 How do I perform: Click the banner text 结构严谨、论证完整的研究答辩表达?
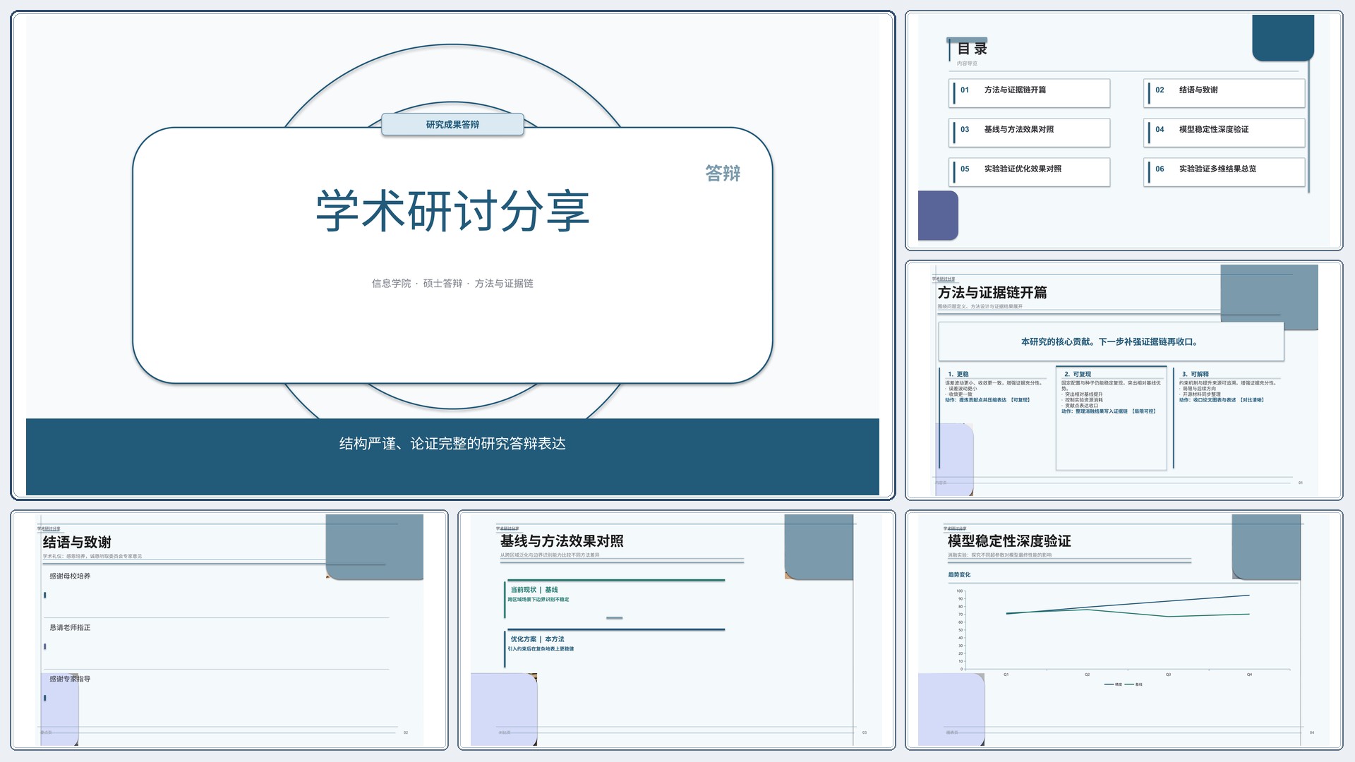point(452,443)
